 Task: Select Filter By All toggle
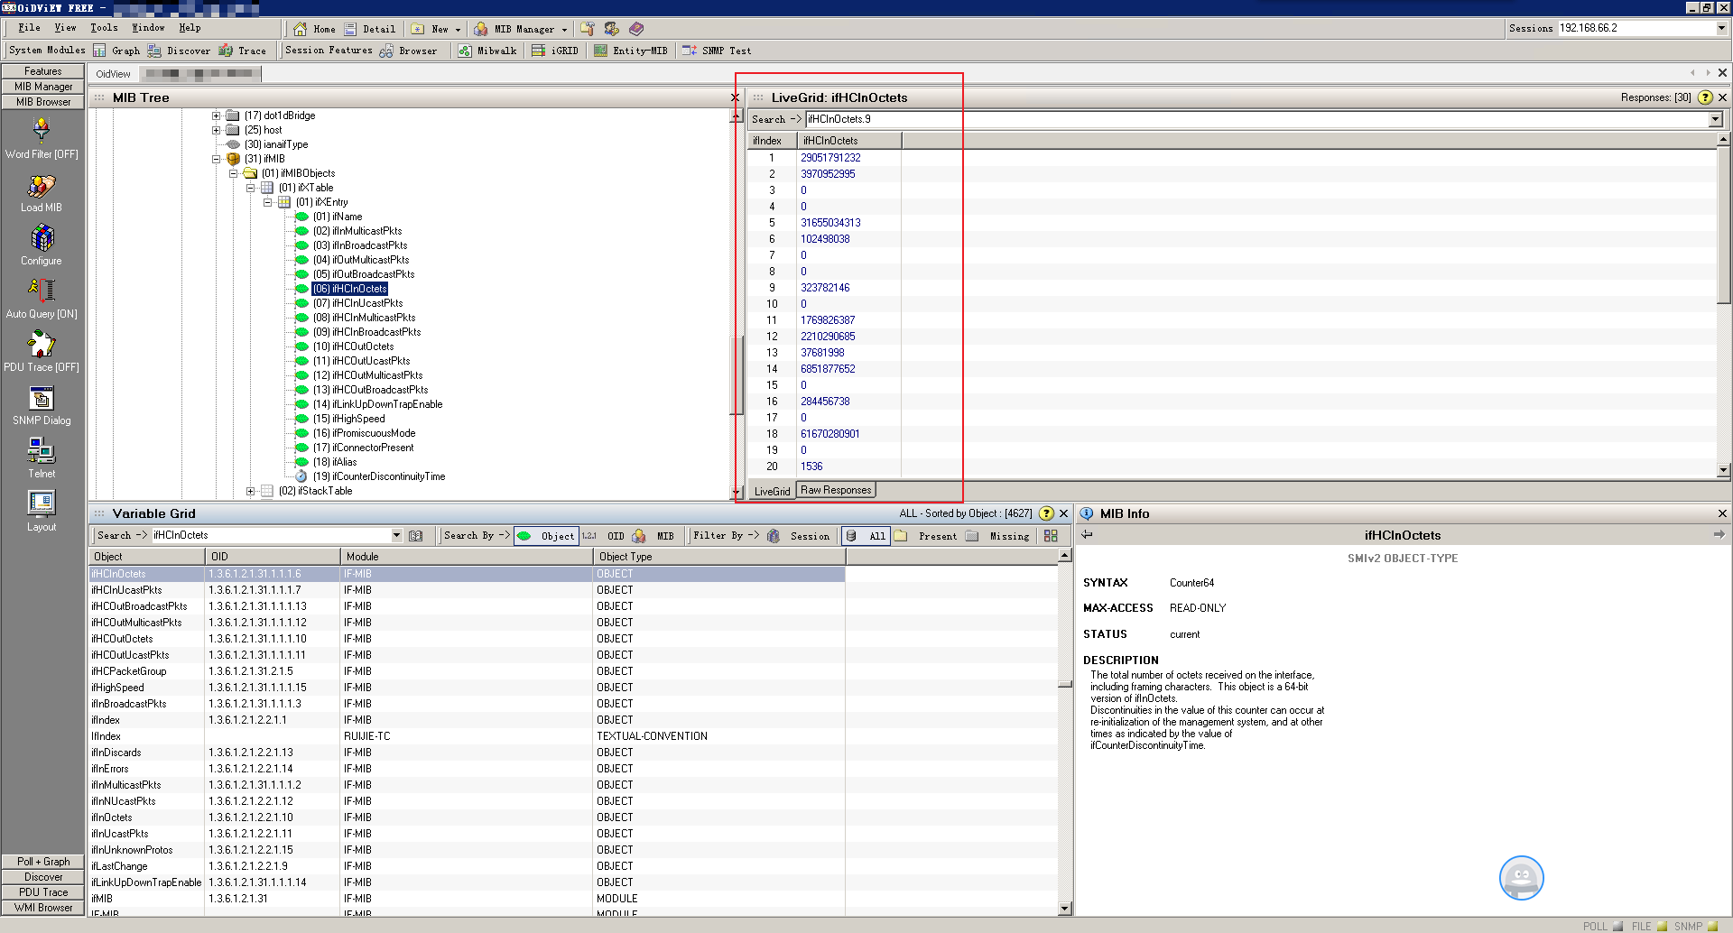(x=866, y=536)
